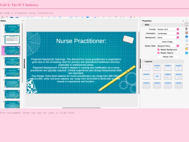Click the 'Properties' deck title

147,21
